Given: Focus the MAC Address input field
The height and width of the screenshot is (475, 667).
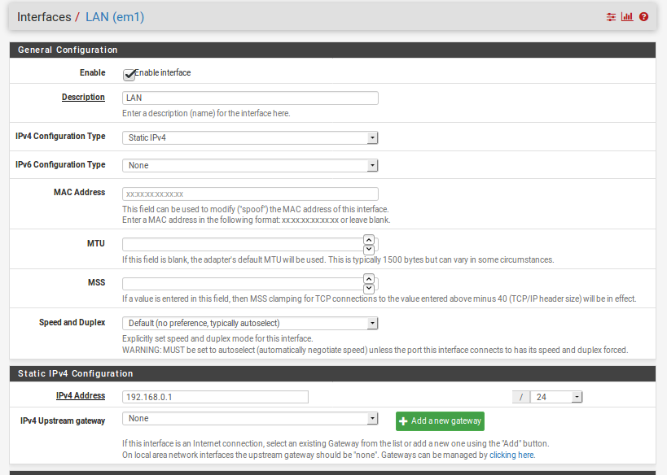Looking at the screenshot, I should (x=250, y=194).
